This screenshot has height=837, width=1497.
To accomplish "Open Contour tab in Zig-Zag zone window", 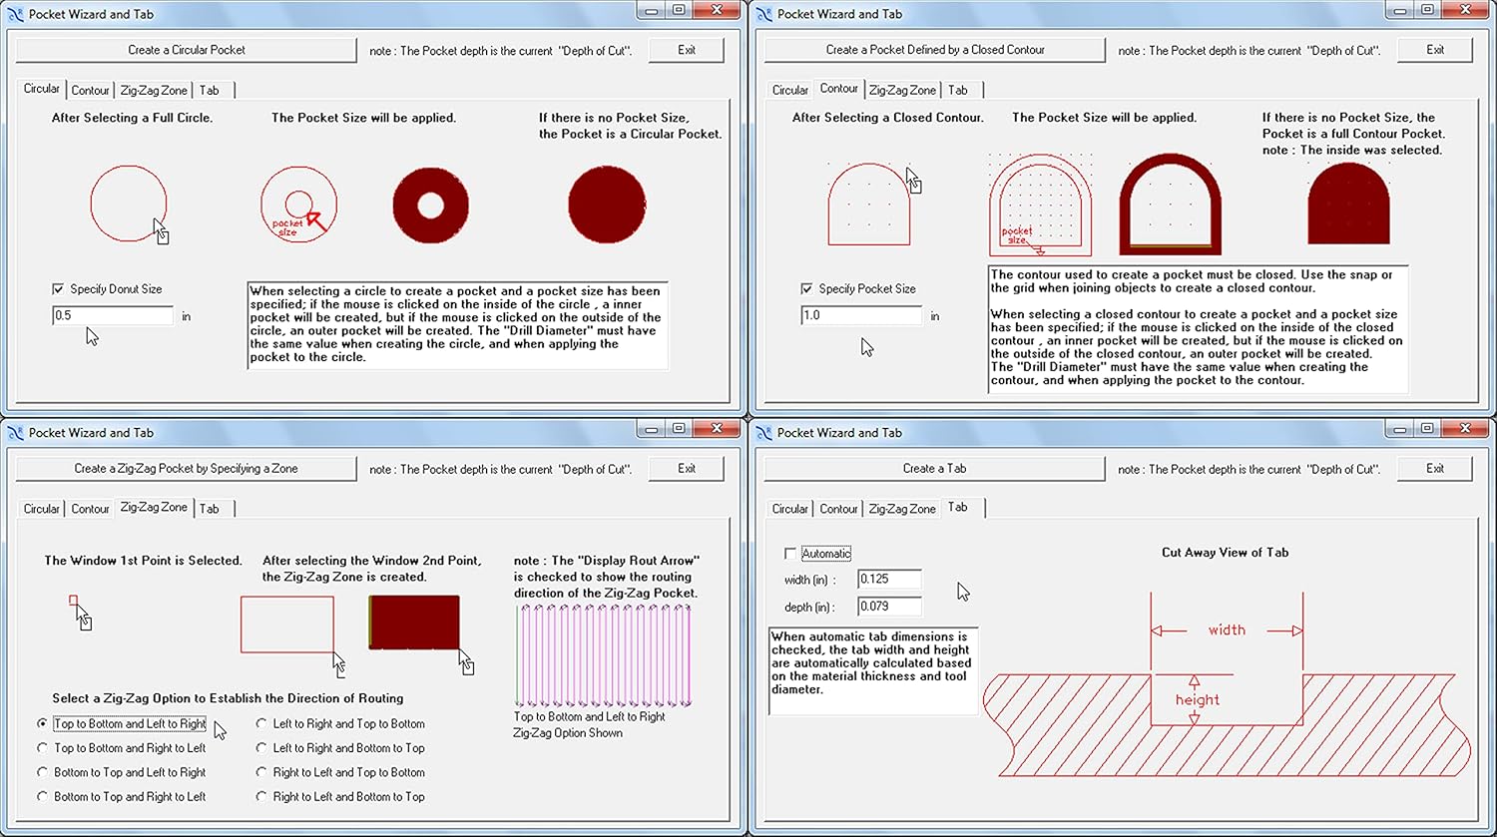I will pos(90,509).
